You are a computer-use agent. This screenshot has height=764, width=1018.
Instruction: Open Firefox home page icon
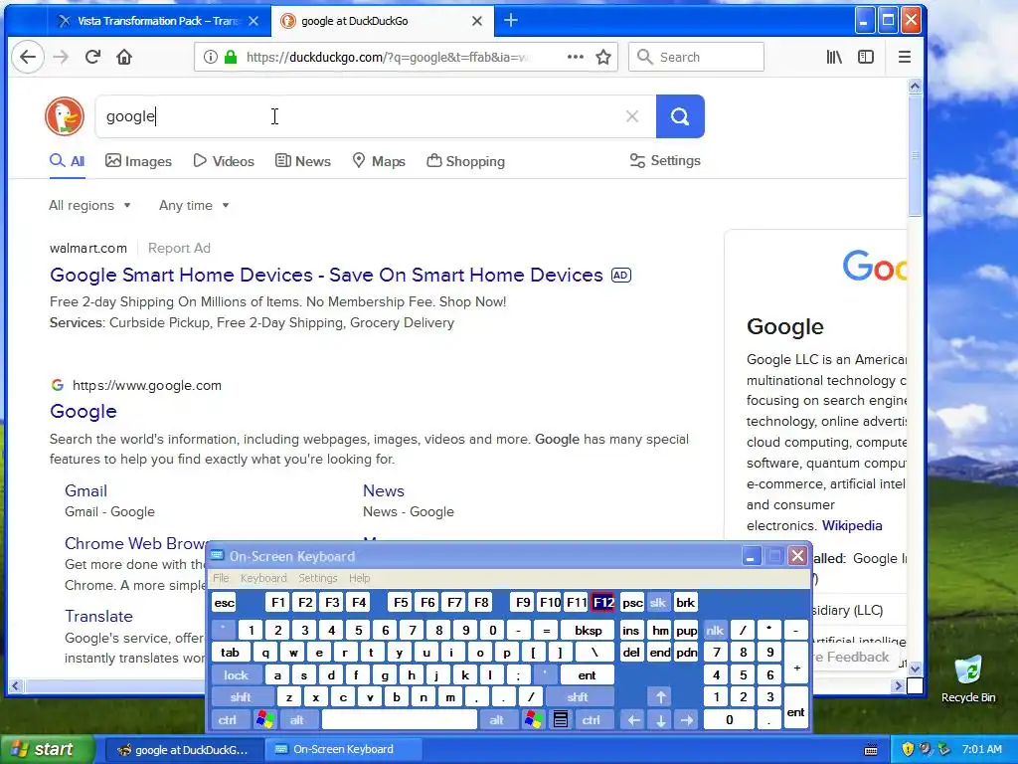coord(124,57)
